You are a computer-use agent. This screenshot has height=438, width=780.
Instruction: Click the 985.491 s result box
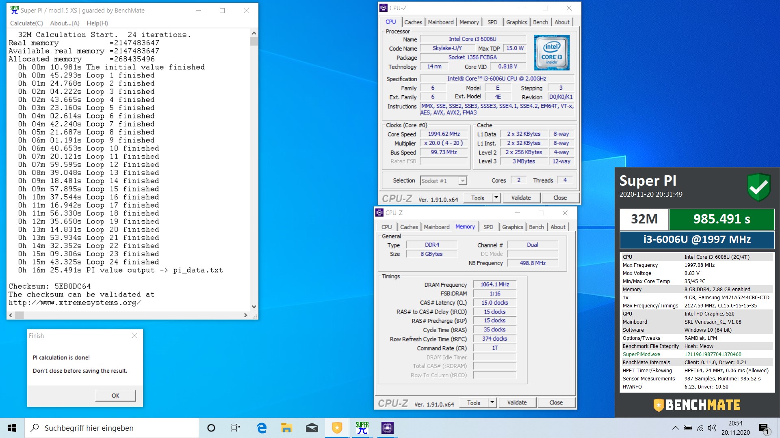pyautogui.click(x=721, y=219)
